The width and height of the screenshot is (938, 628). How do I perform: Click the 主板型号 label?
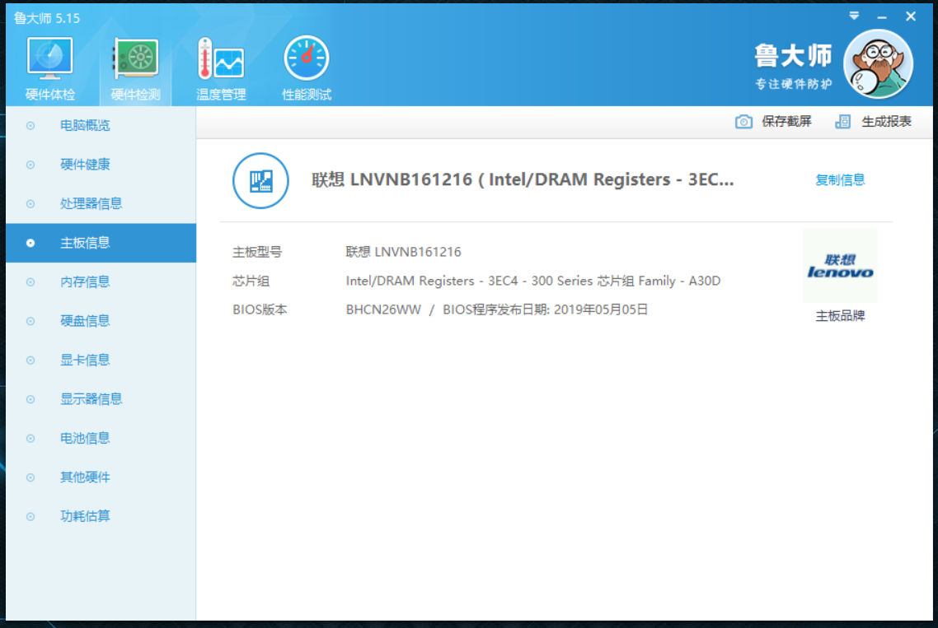pos(257,252)
